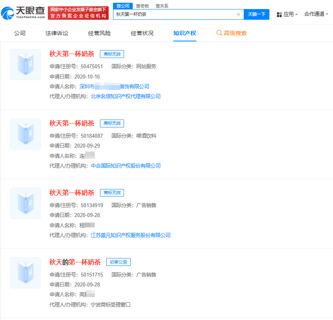Clear search box using the × icon
The height and width of the screenshot is (320, 333).
(x=239, y=14)
